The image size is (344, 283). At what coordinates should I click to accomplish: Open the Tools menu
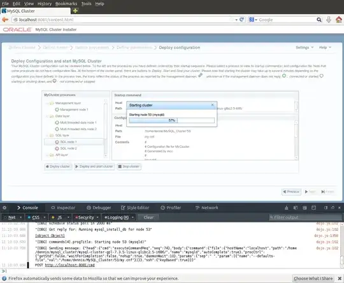click(86, 4)
